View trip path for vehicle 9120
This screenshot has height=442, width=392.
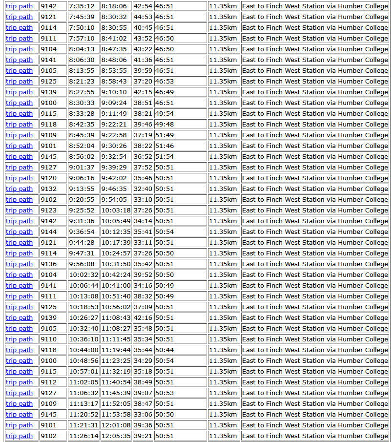pyautogui.click(x=19, y=178)
